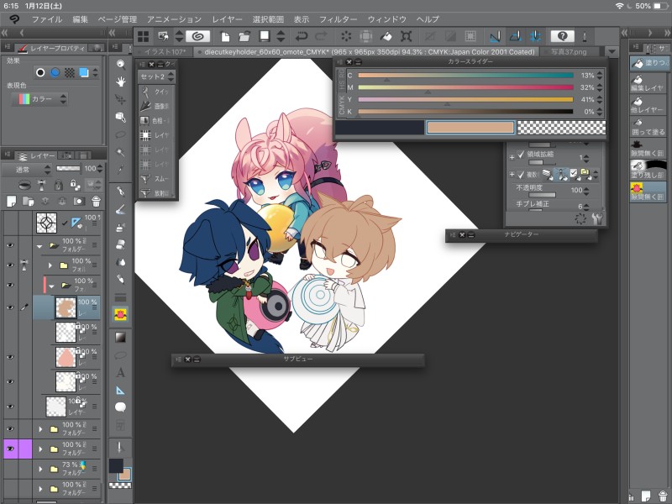Open Clip Studio spiral icon in command bar
The image size is (672, 504).
197,36
